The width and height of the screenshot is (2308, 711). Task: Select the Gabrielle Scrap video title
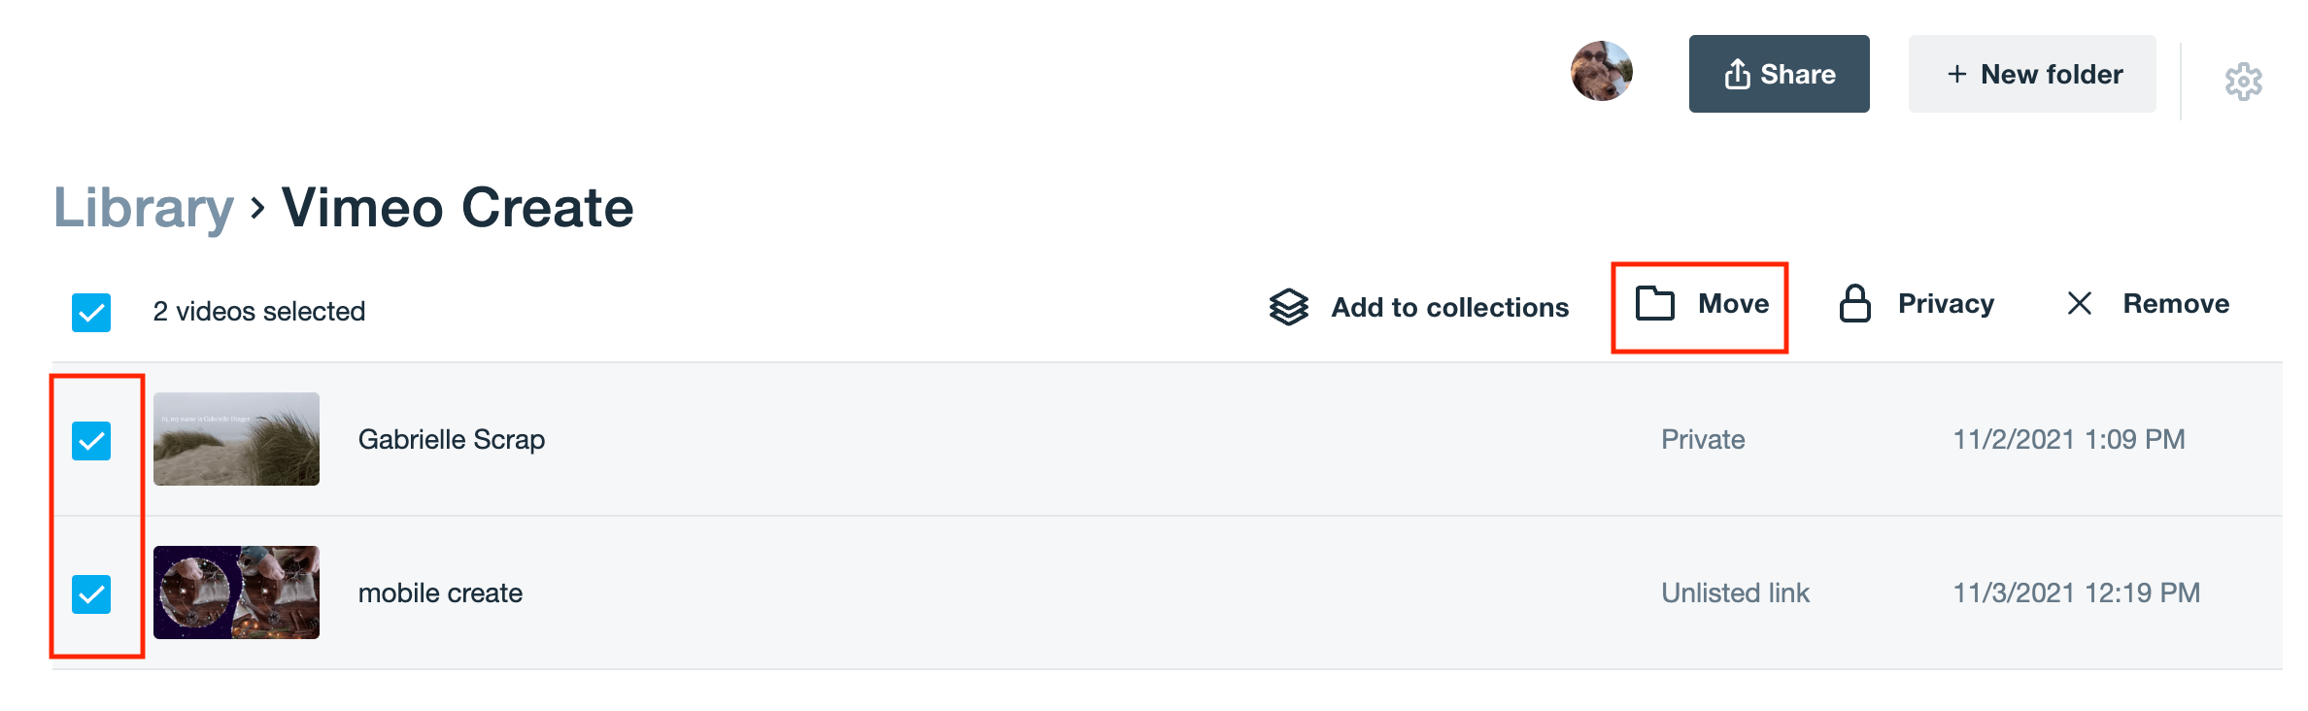[453, 439]
